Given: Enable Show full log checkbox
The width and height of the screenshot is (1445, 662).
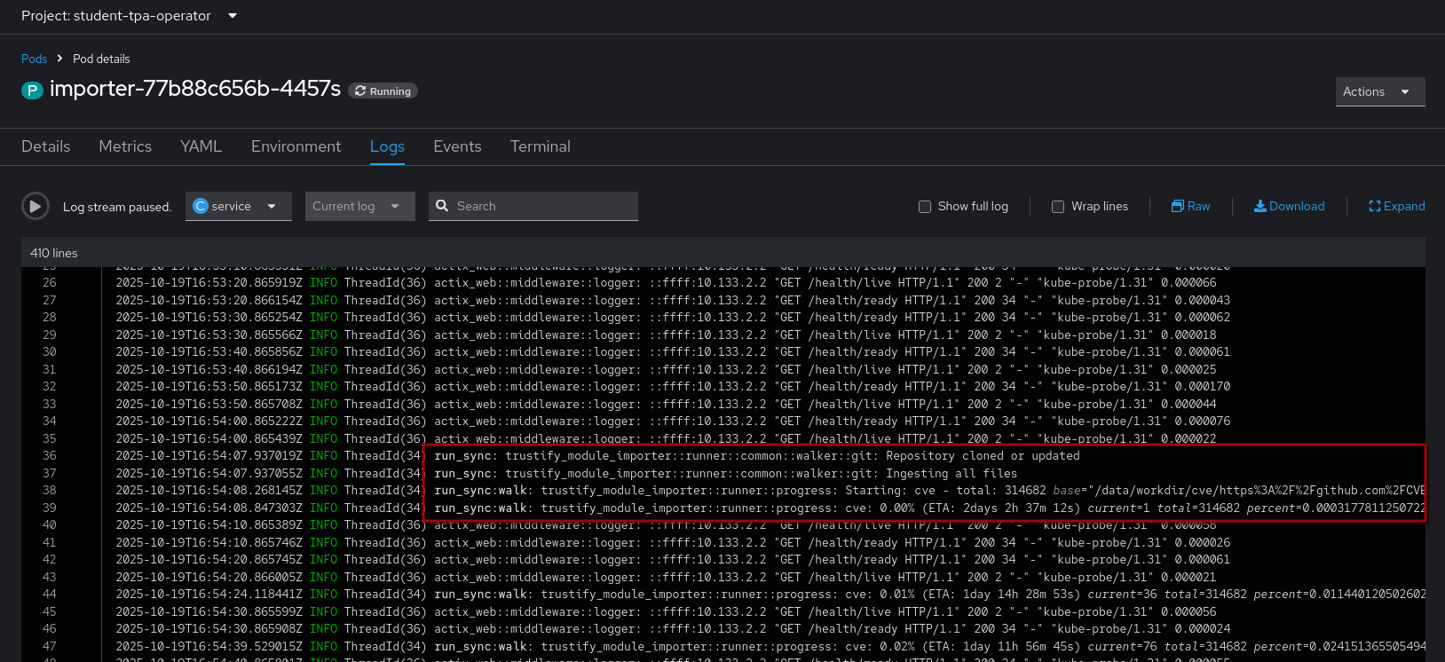Looking at the screenshot, I should click(x=925, y=207).
